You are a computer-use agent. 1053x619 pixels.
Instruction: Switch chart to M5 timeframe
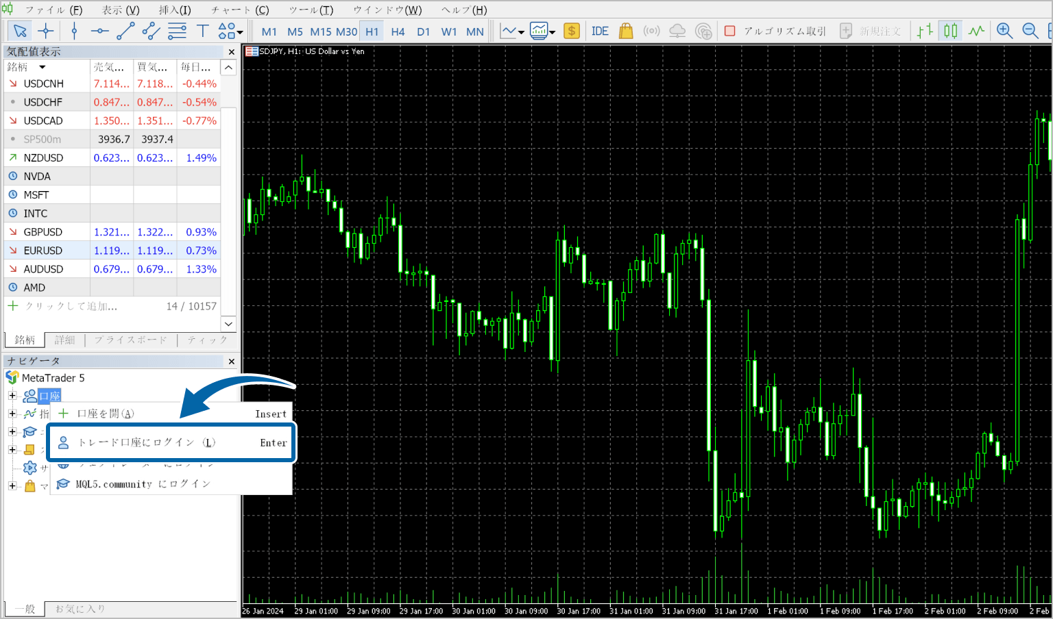tap(295, 31)
